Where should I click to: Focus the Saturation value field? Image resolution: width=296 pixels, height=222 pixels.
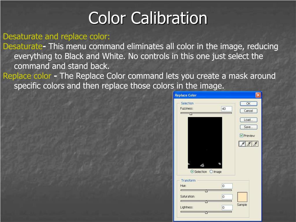pos(227,197)
